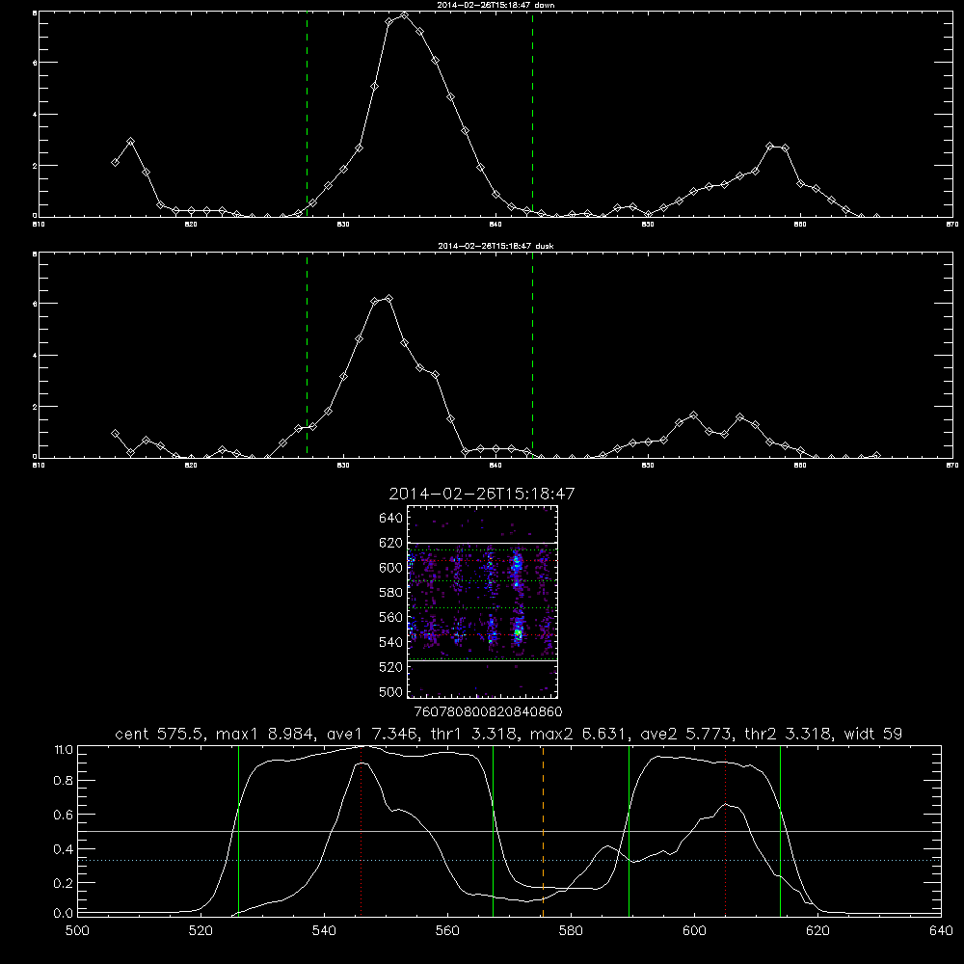Click the 840 label on dusk plot x-axis
Viewport: 964px width, 964px height.
tap(495, 466)
